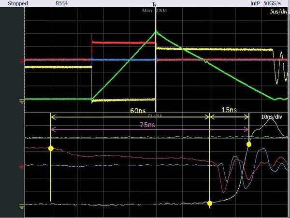
Task: Select the yellow ground marker in main window
Action: coord(22,101)
